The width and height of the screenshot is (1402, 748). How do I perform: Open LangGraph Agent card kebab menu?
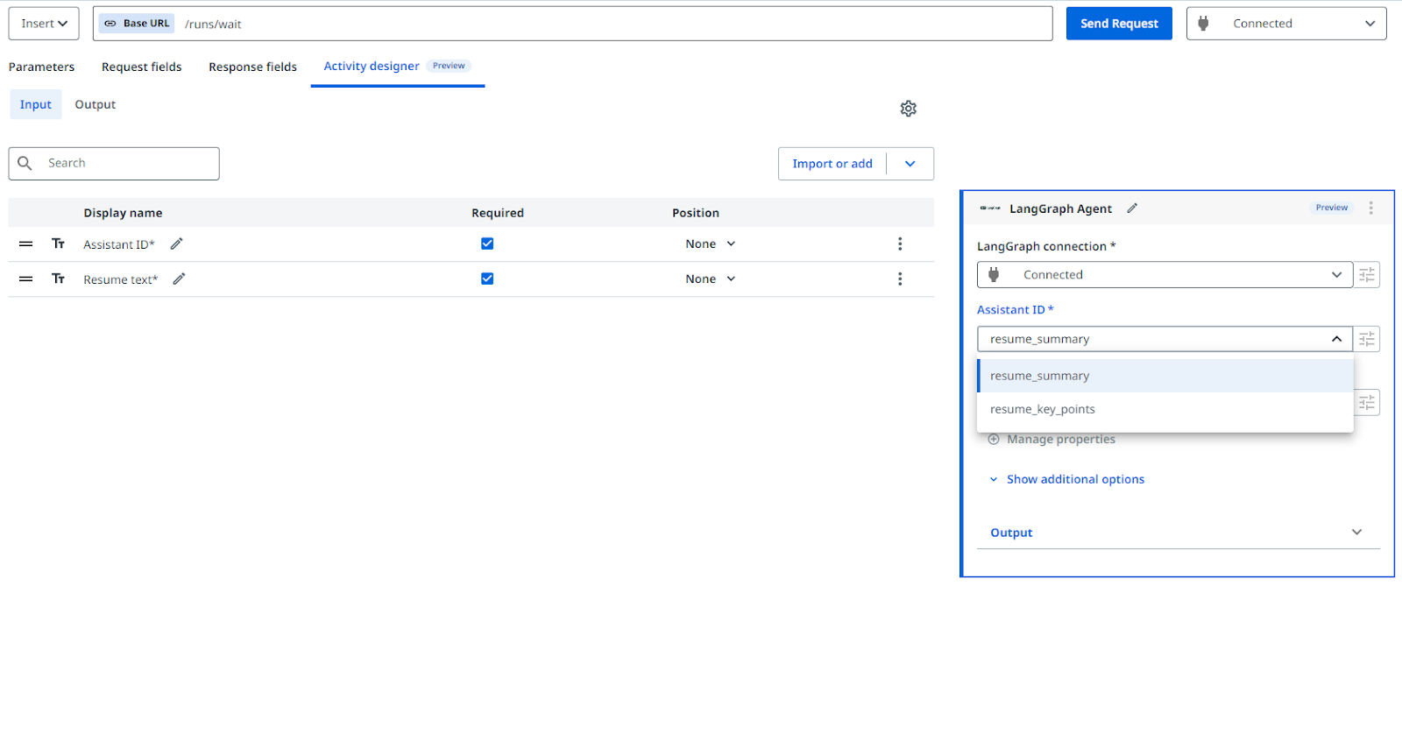[x=1371, y=208]
